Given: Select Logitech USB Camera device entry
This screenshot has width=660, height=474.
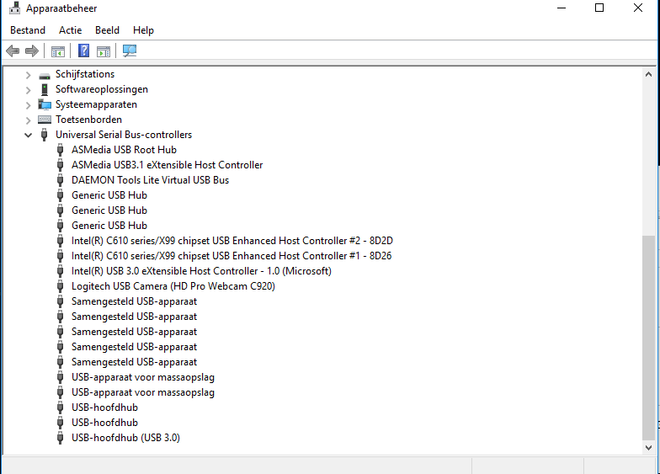Looking at the screenshot, I should click(x=173, y=286).
